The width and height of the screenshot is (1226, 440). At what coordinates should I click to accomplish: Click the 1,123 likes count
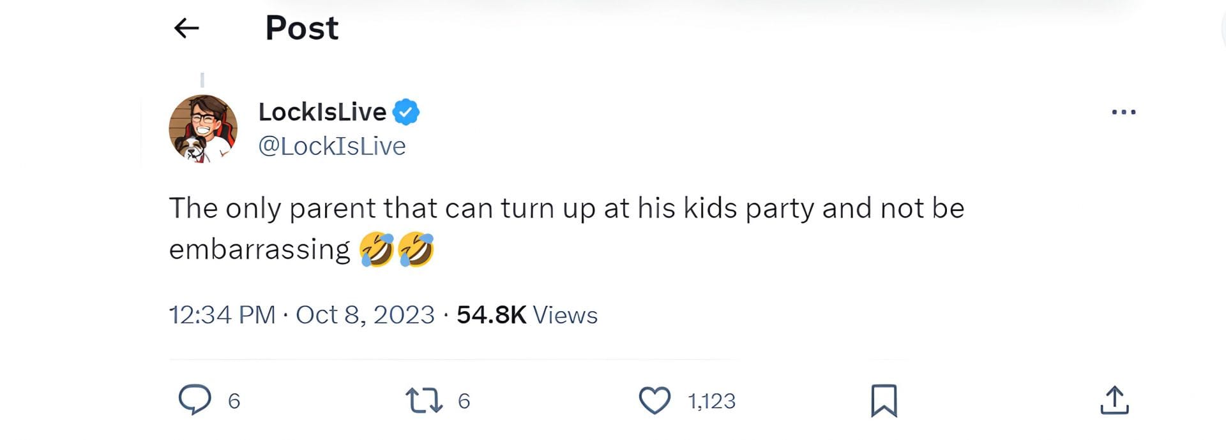711,401
